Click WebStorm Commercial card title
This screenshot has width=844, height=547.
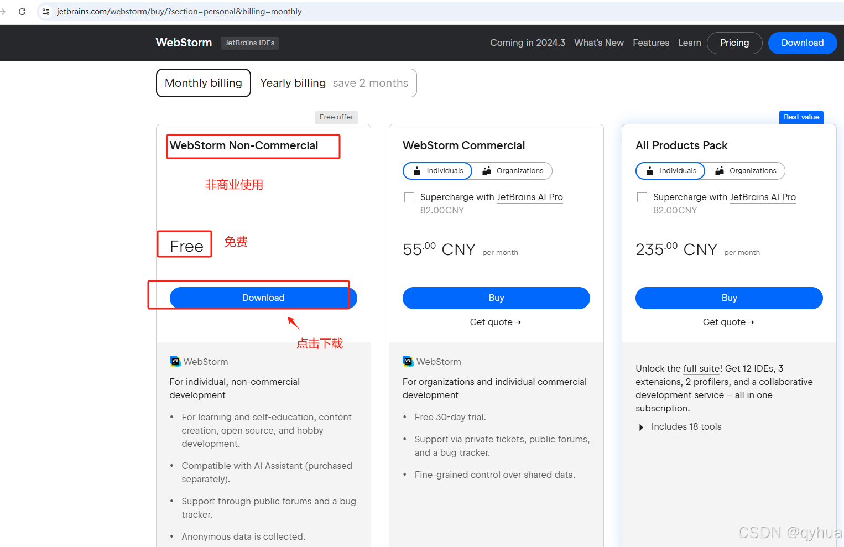click(x=463, y=145)
